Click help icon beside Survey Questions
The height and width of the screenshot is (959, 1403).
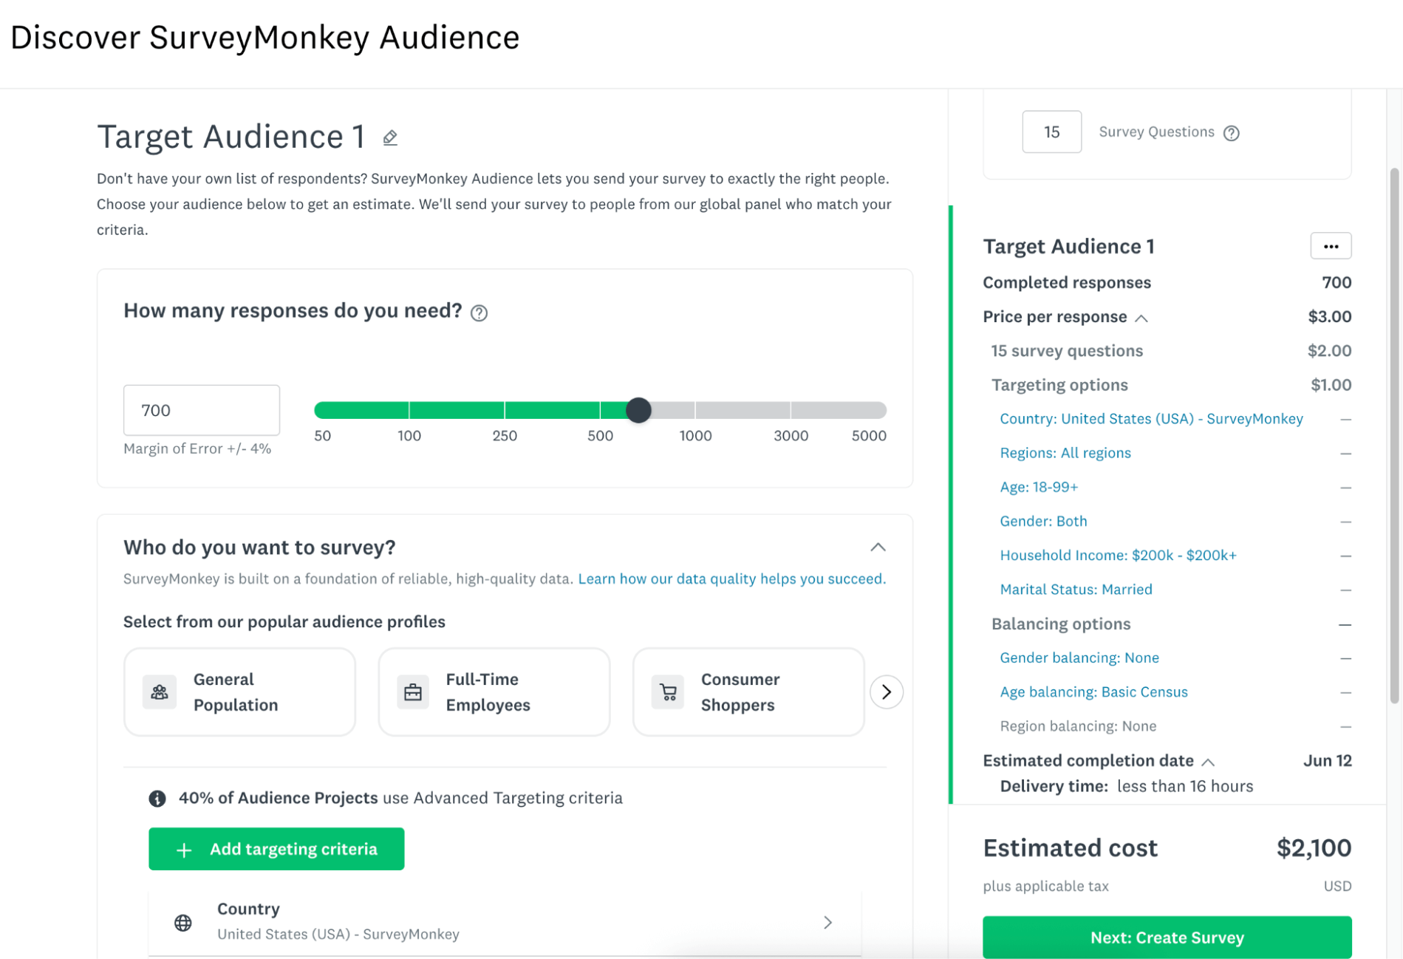tap(1231, 133)
